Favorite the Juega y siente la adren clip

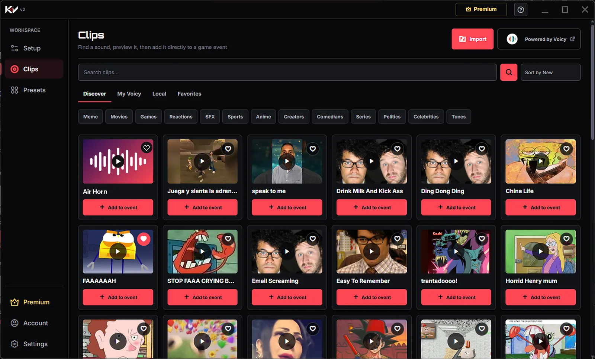(x=228, y=149)
